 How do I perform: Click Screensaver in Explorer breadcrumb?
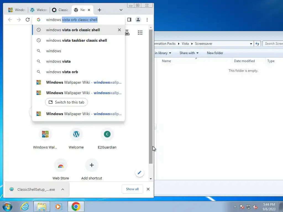coord(204,44)
